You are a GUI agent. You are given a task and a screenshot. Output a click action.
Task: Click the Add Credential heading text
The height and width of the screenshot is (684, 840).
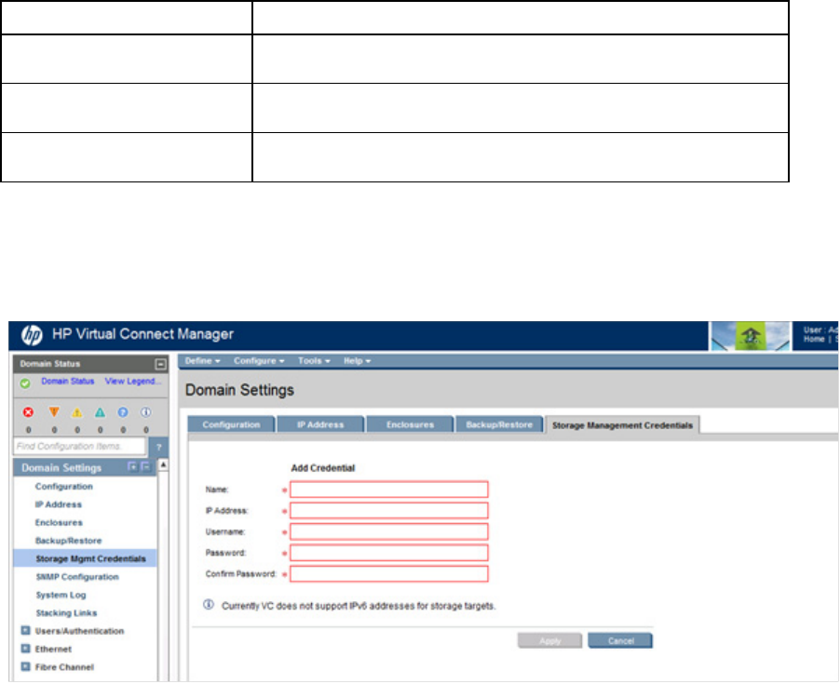click(x=323, y=468)
